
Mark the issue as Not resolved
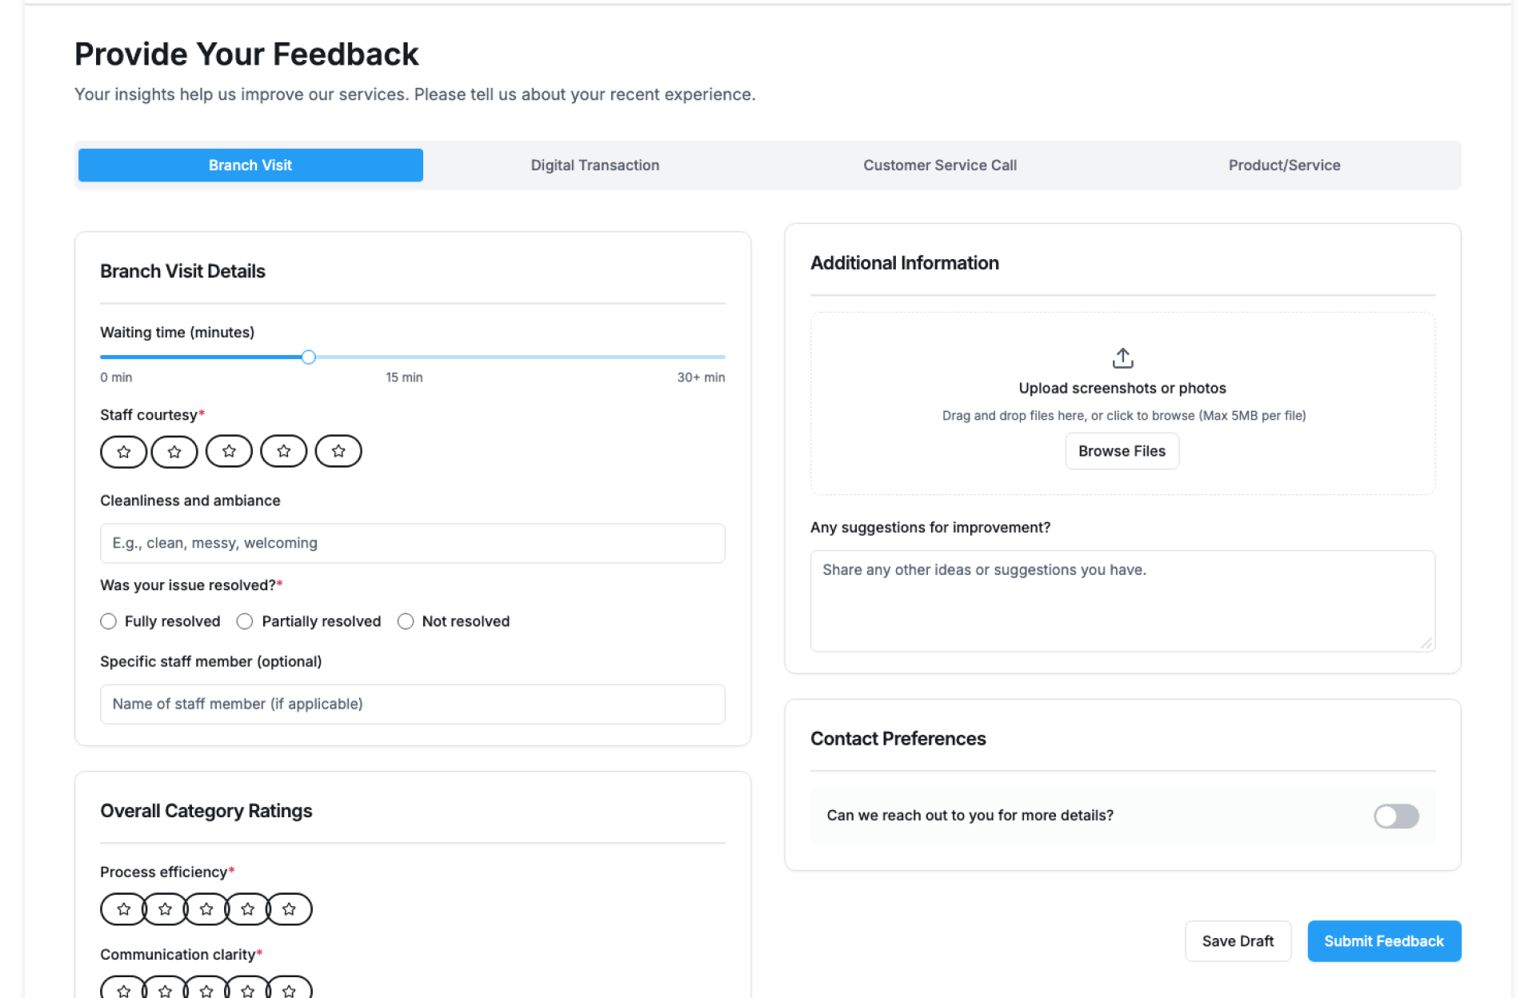[406, 621]
